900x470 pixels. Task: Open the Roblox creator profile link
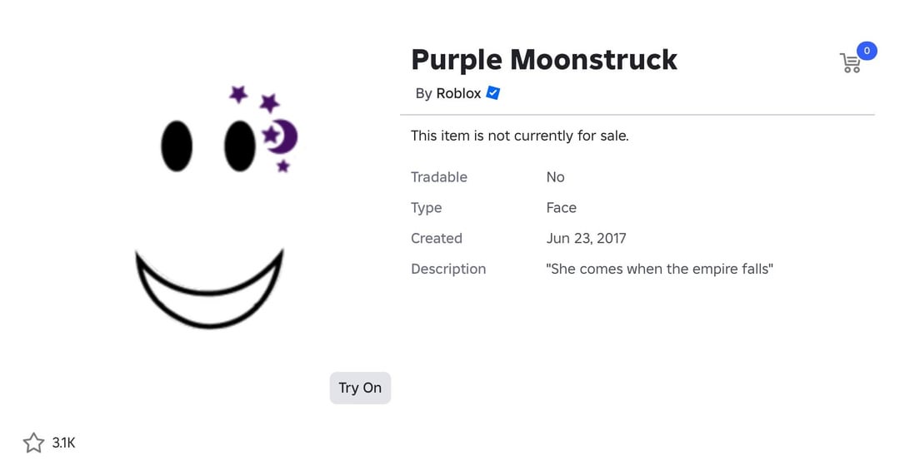coord(458,93)
